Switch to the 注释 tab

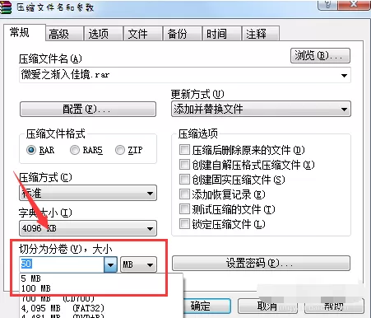coord(261,34)
